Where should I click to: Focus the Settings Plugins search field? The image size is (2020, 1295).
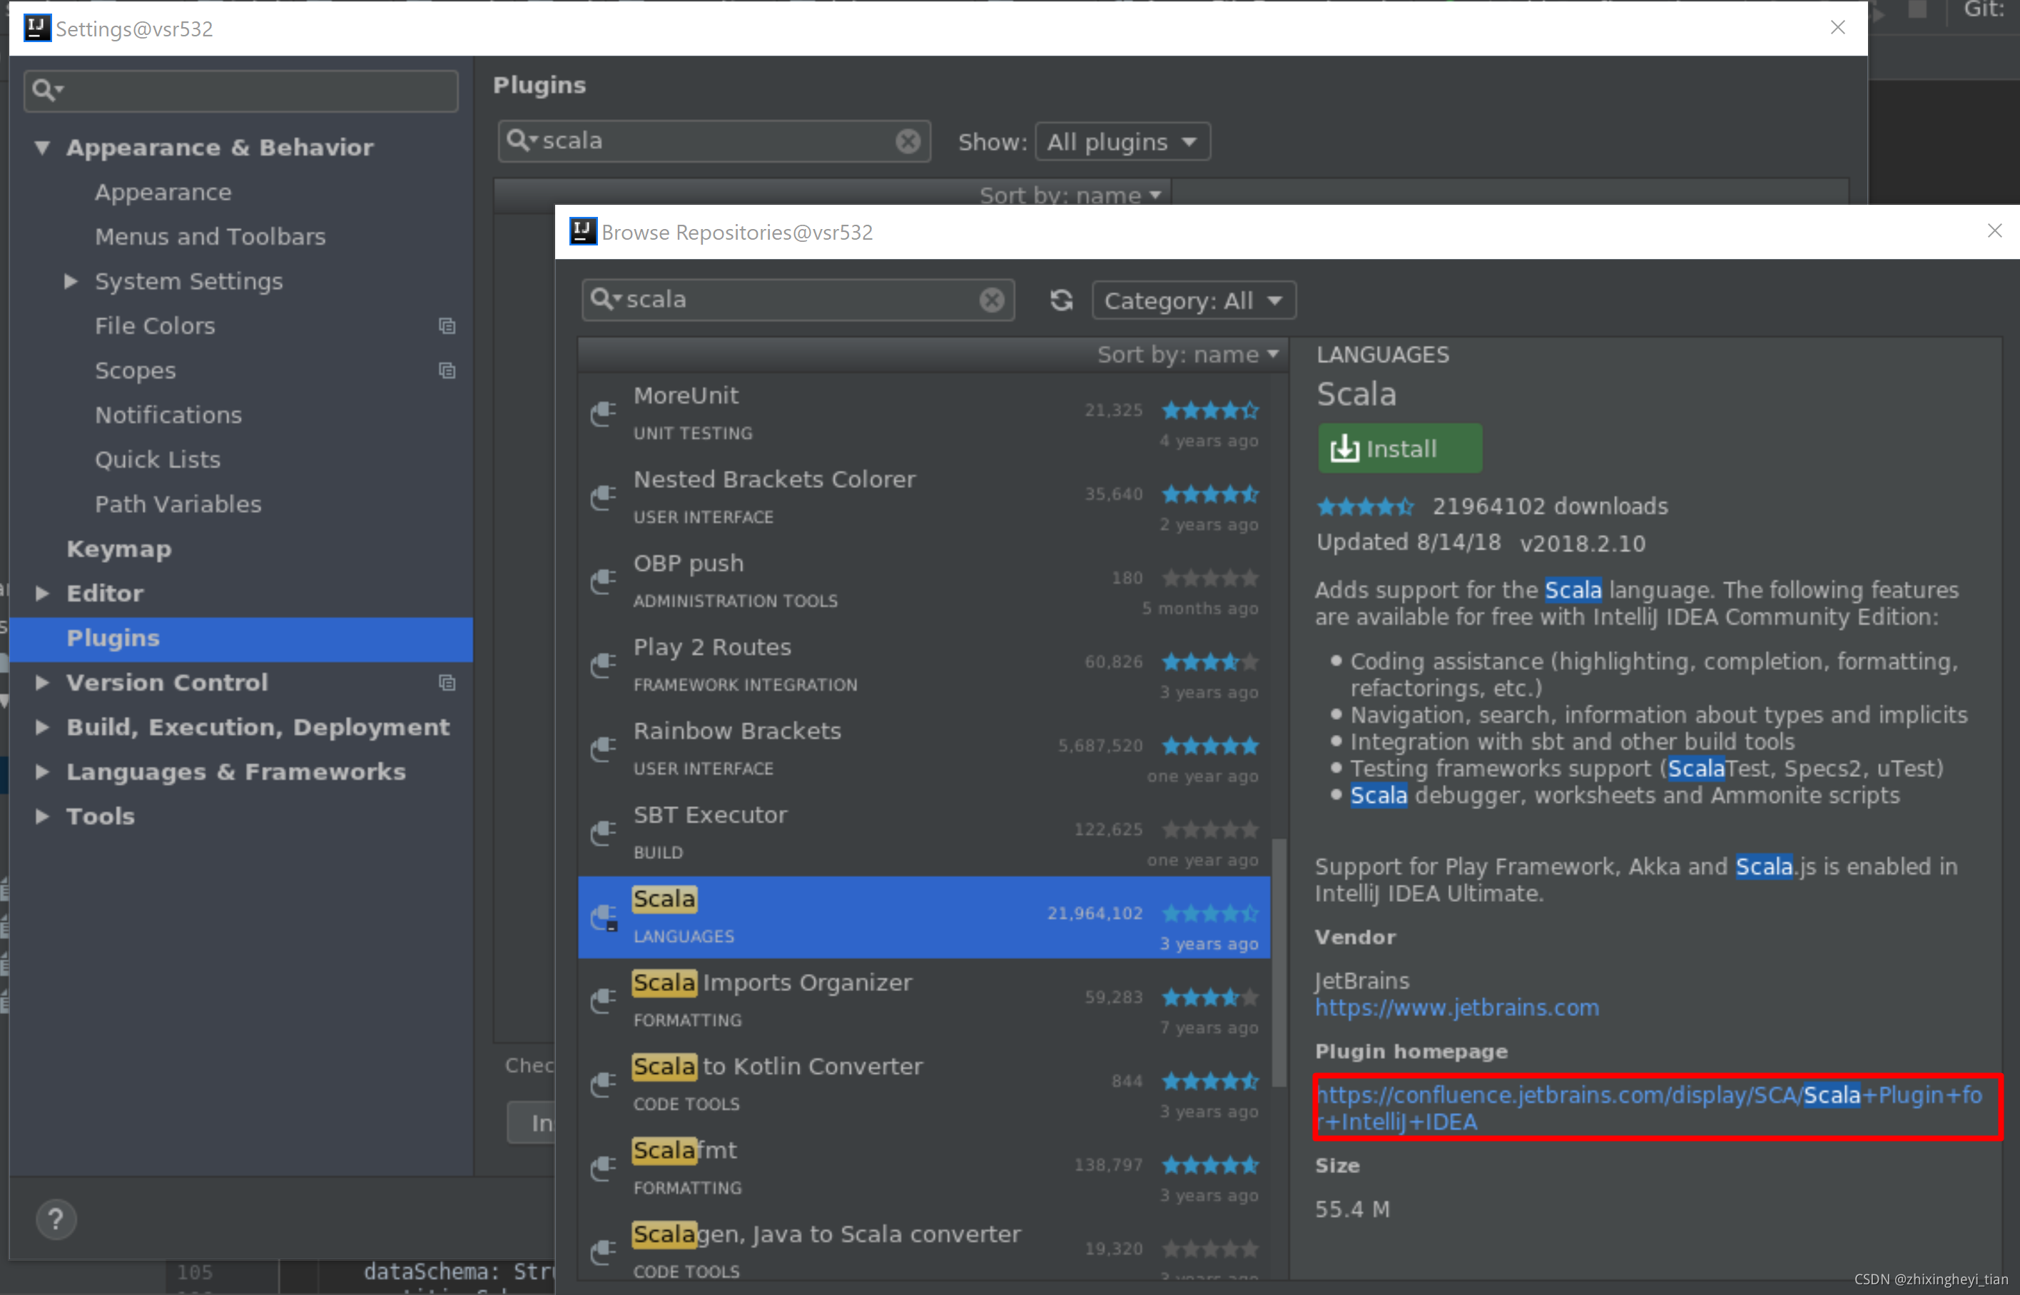tap(714, 141)
